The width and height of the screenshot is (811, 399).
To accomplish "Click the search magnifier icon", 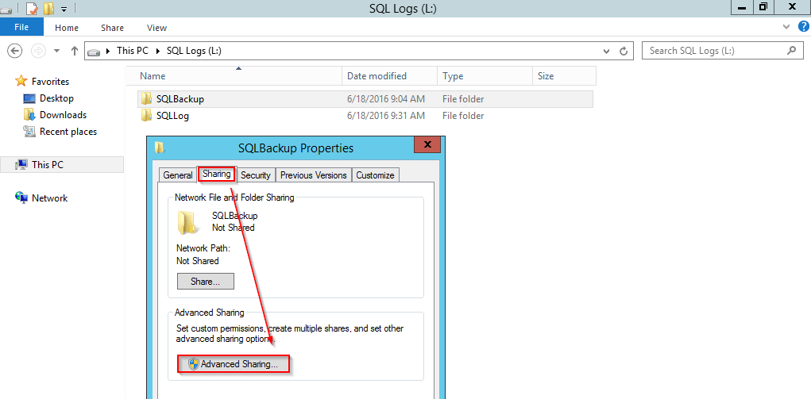I will 791,51.
